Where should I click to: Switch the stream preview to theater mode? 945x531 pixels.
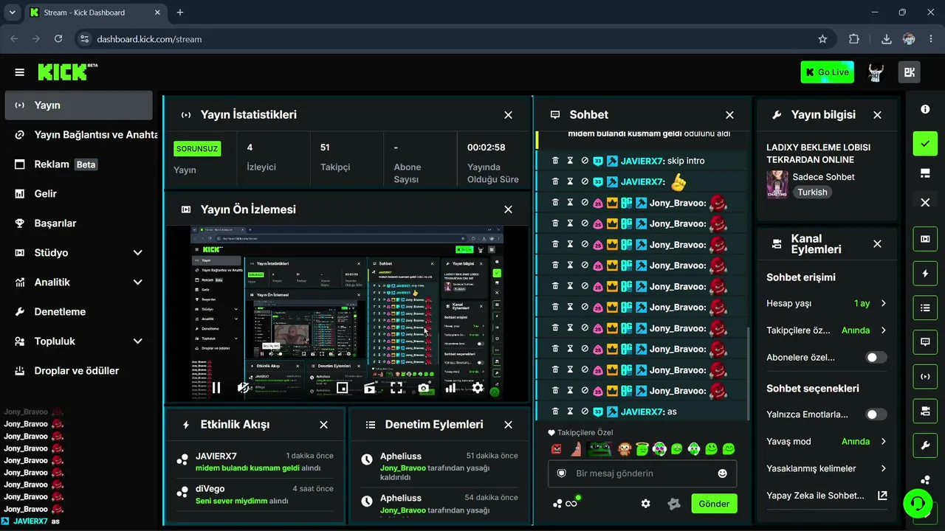click(x=369, y=388)
